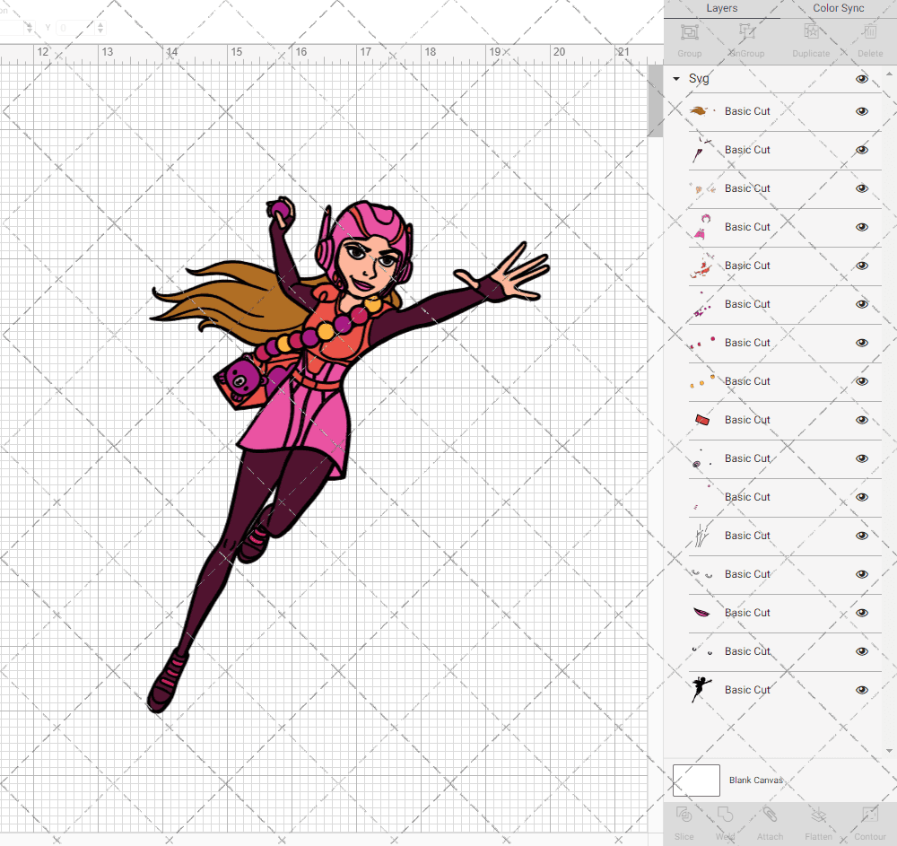
Task: Select the Flatten tool
Action: pyautogui.click(x=819, y=815)
